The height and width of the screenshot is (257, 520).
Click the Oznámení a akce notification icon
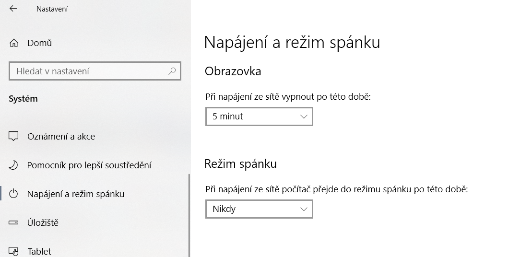click(x=14, y=136)
